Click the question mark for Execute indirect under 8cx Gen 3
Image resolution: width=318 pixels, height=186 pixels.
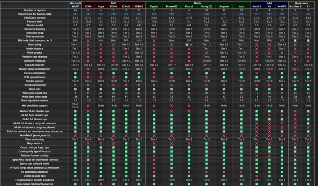point(295,65)
